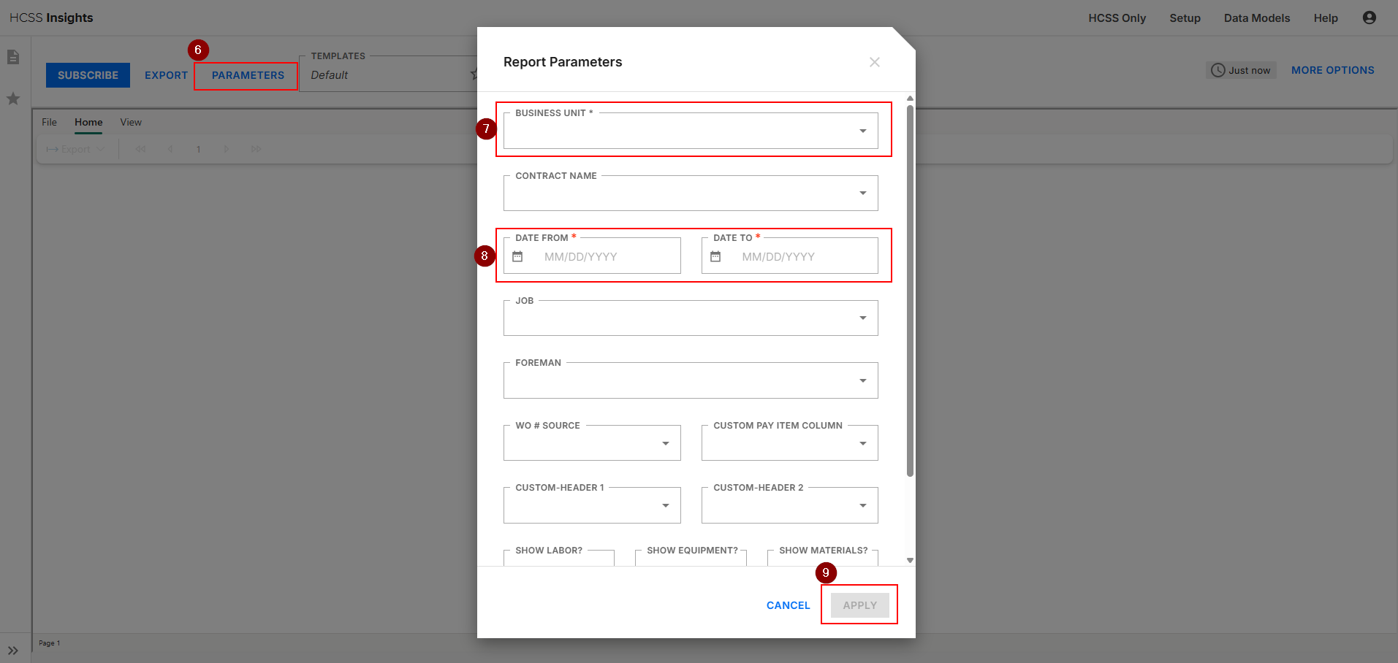Viewport: 1398px width, 663px height.
Task: Click the Date From input field
Action: 607,256
